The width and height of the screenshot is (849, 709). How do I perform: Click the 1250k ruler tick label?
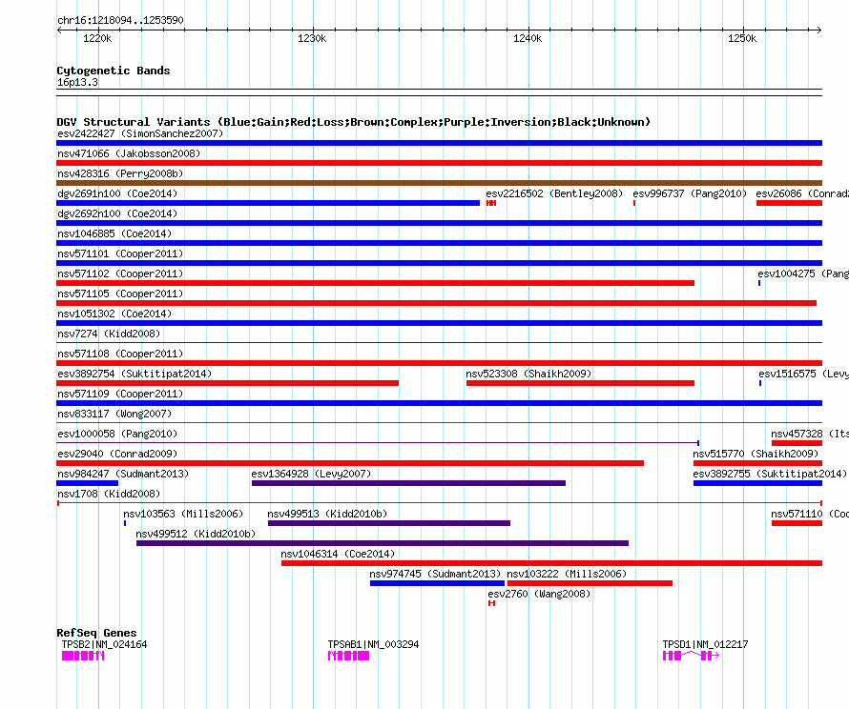click(742, 38)
